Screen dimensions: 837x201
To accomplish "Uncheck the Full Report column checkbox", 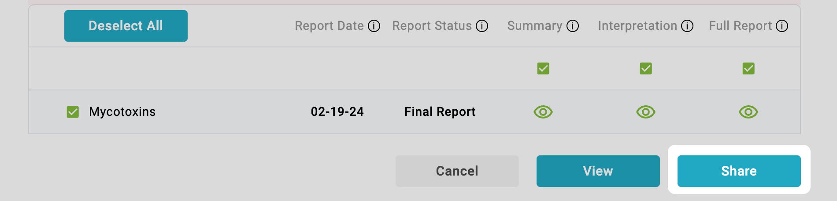I will (748, 68).
